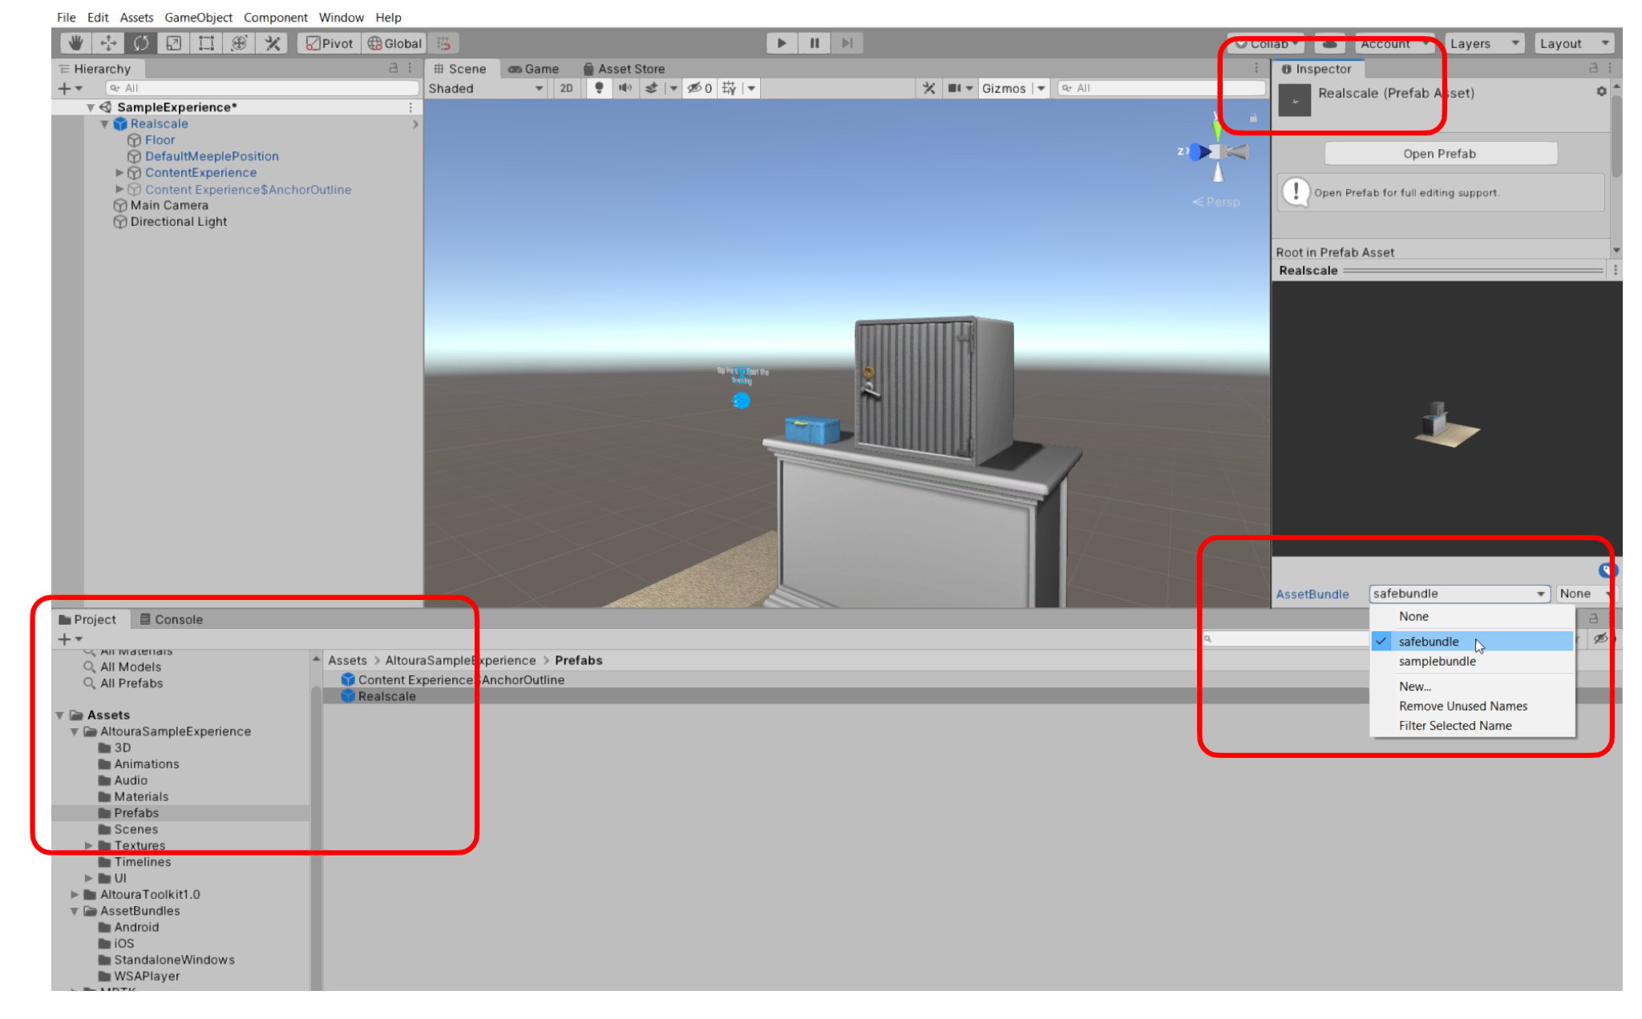Select the Rotate tool

(141, 43)
